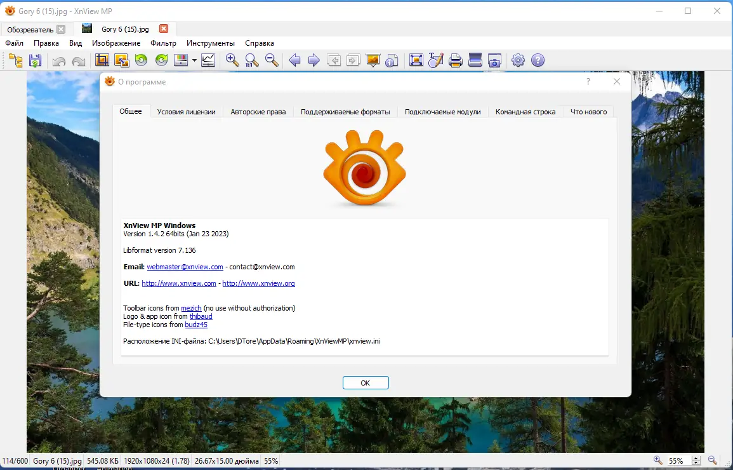Screen dimensions: 733x470
Task: Open the Print icon in the toolbar
Action: pos(455,60)
